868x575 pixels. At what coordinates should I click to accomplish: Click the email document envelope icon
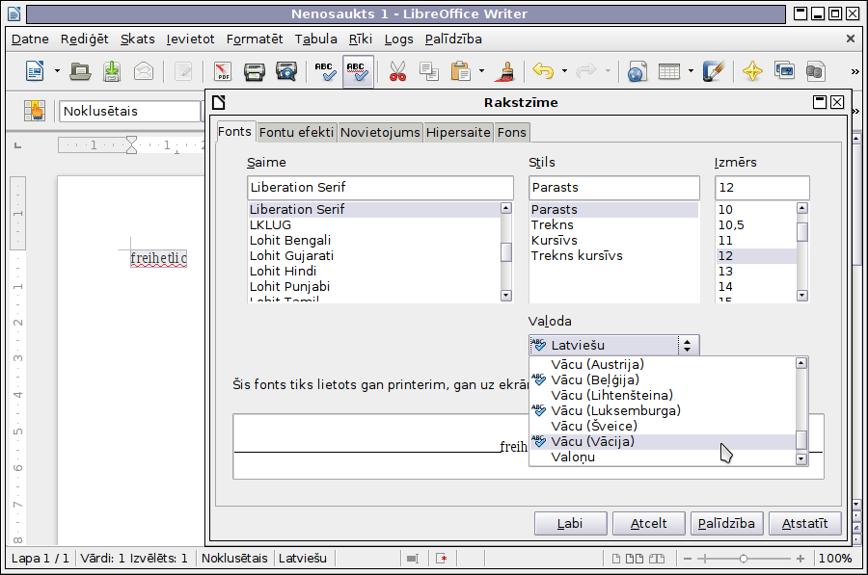(144, 71)
